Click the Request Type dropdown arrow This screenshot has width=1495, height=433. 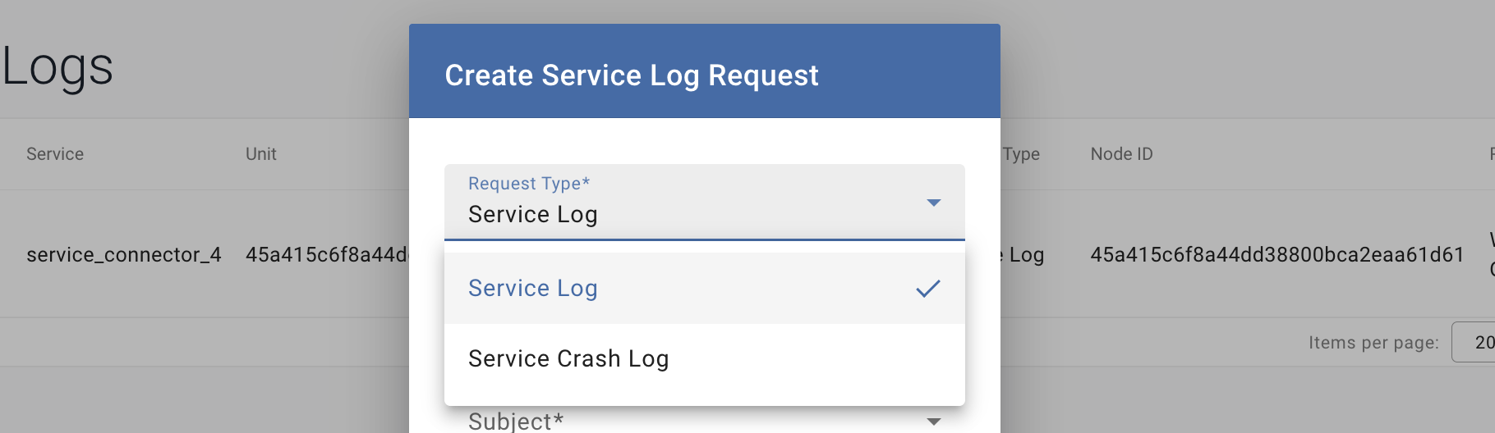(933, 203)
